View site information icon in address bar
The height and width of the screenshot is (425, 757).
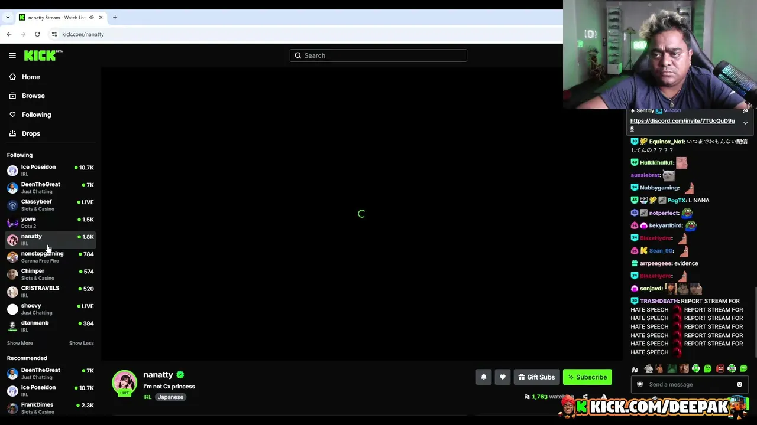click(x=54, y=34)
